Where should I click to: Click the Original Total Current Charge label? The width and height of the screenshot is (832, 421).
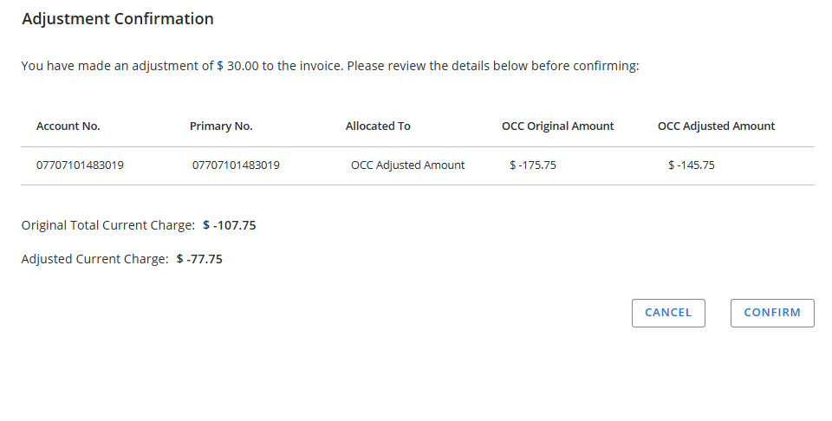point(108,226)
